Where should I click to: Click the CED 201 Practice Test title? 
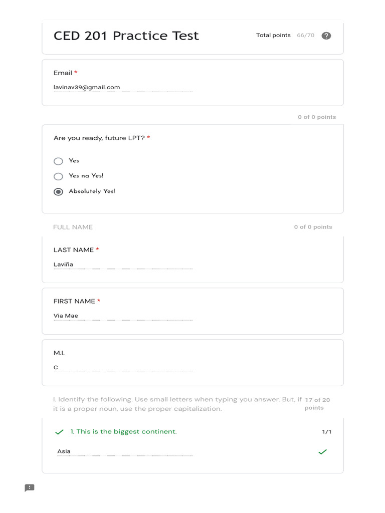pyautogui.click(x=126, y=36)
